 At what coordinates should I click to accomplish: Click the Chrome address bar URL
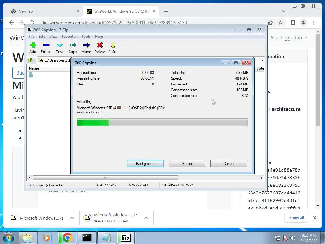[118, 23]
